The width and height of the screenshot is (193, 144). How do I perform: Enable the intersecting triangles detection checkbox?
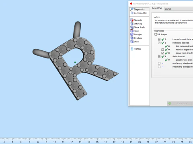pyautogui.click(x=159, y=67)
